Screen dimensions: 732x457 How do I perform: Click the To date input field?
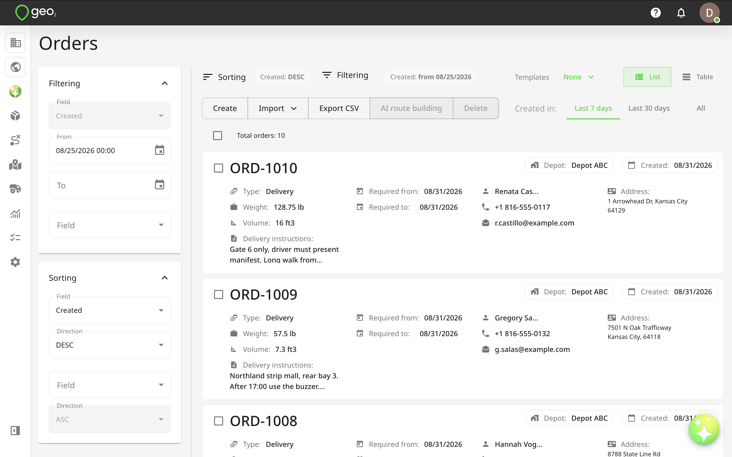pos(110,185)
